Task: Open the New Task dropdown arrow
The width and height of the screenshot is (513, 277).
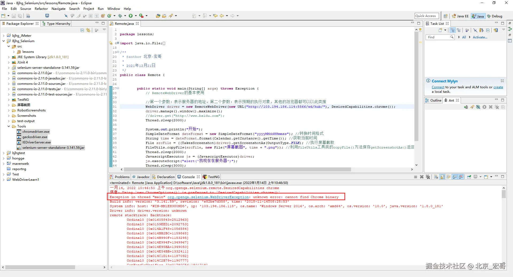Action: click(445, 30)
